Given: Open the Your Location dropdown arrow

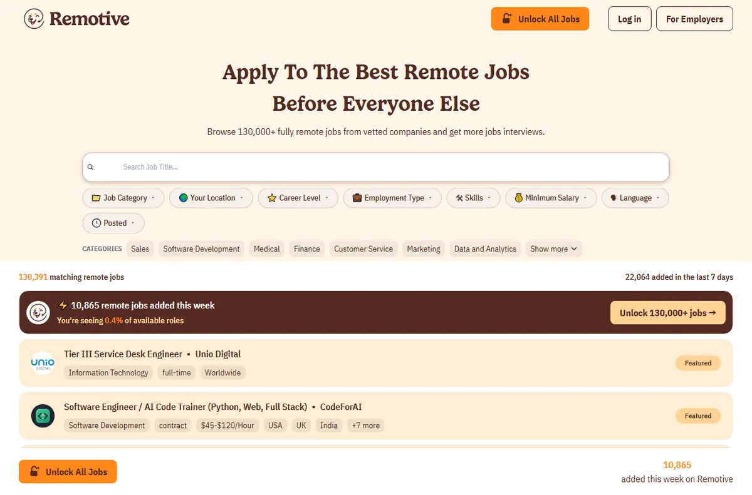Looking at the screenshot, I should pos(243,198).
